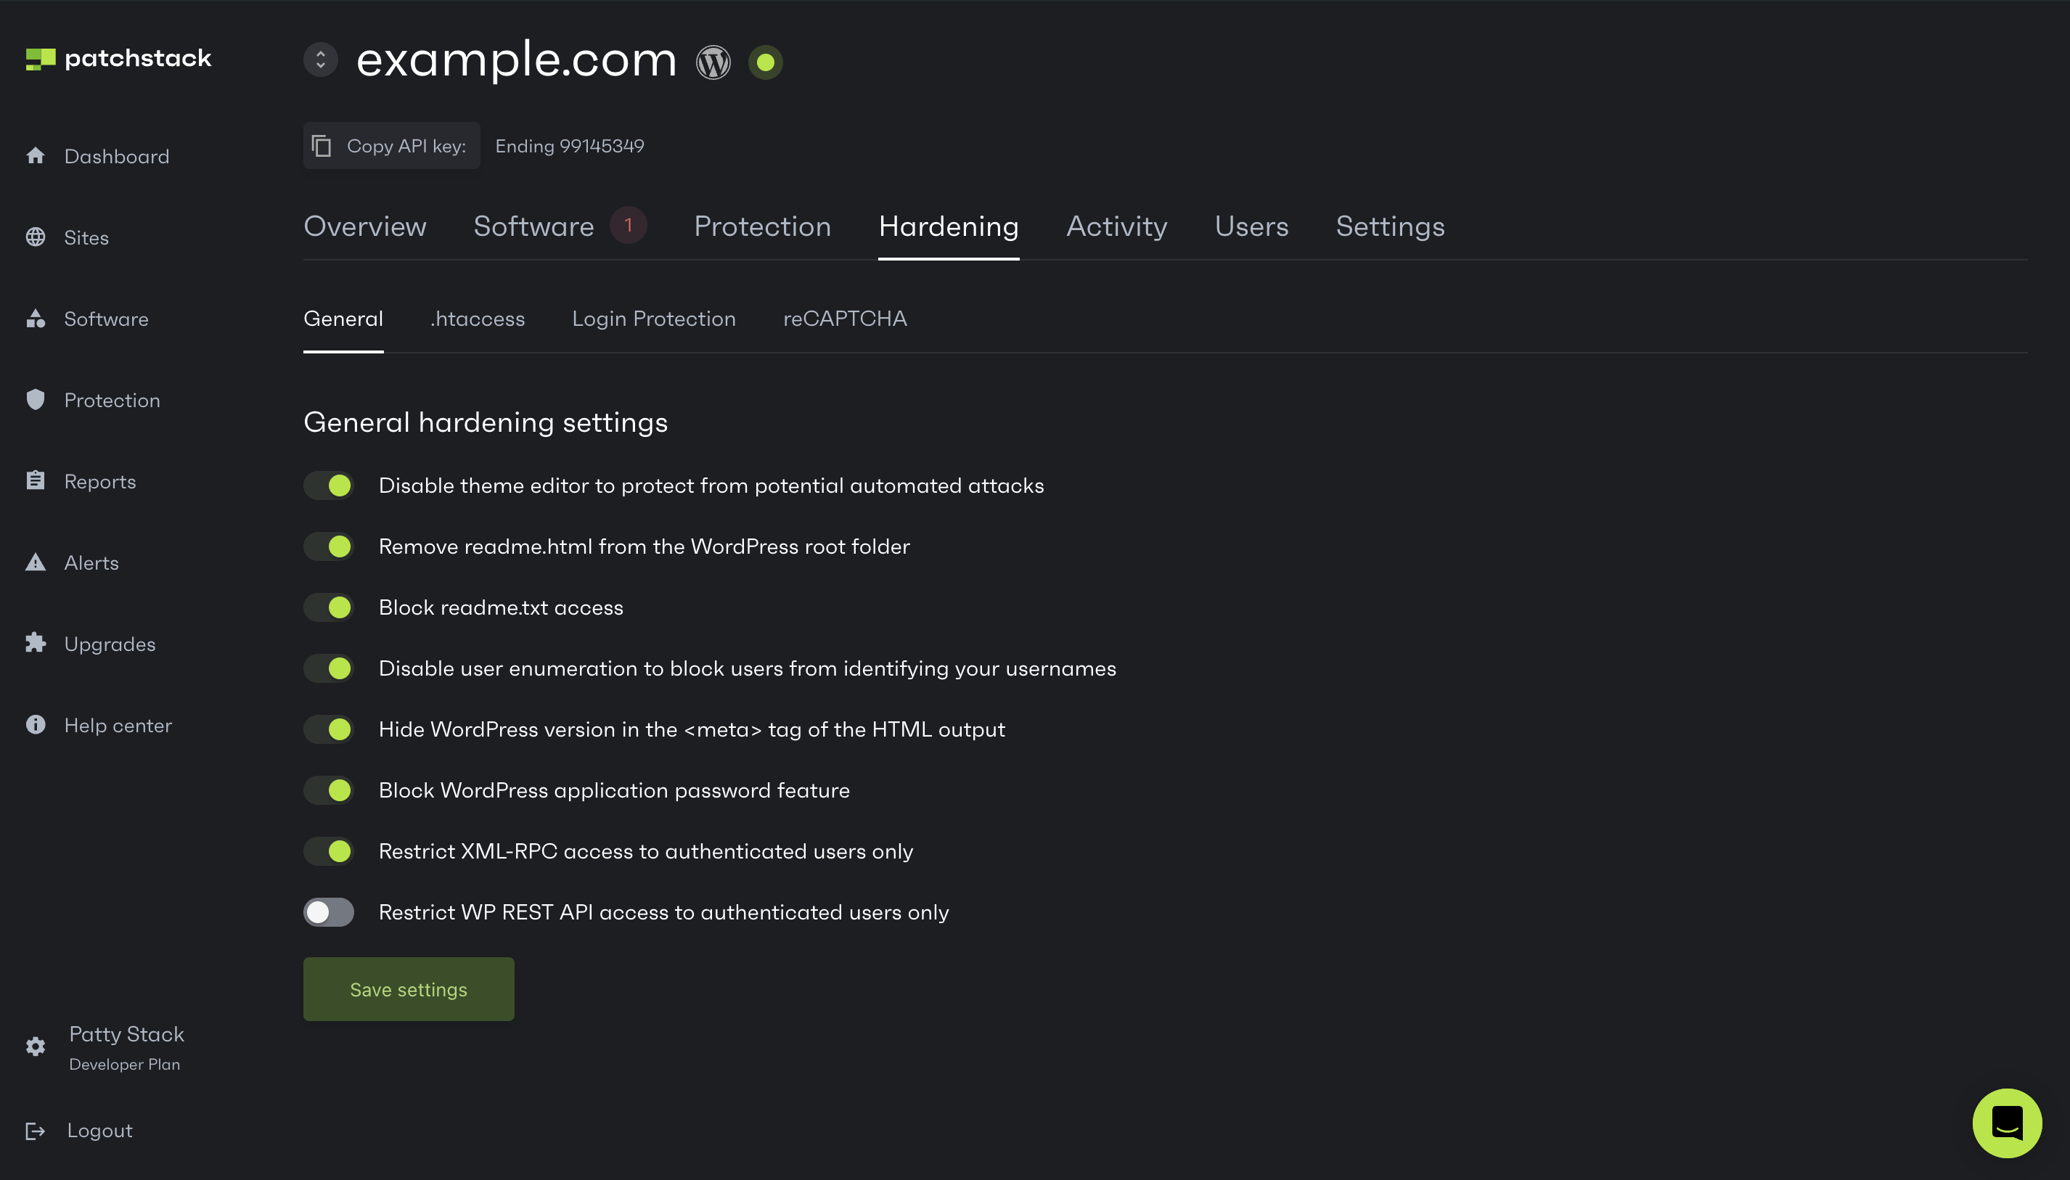Click the WordPress logo beside example.com
Viewport: 2070px width, 1180px height.
click(713, 62)
